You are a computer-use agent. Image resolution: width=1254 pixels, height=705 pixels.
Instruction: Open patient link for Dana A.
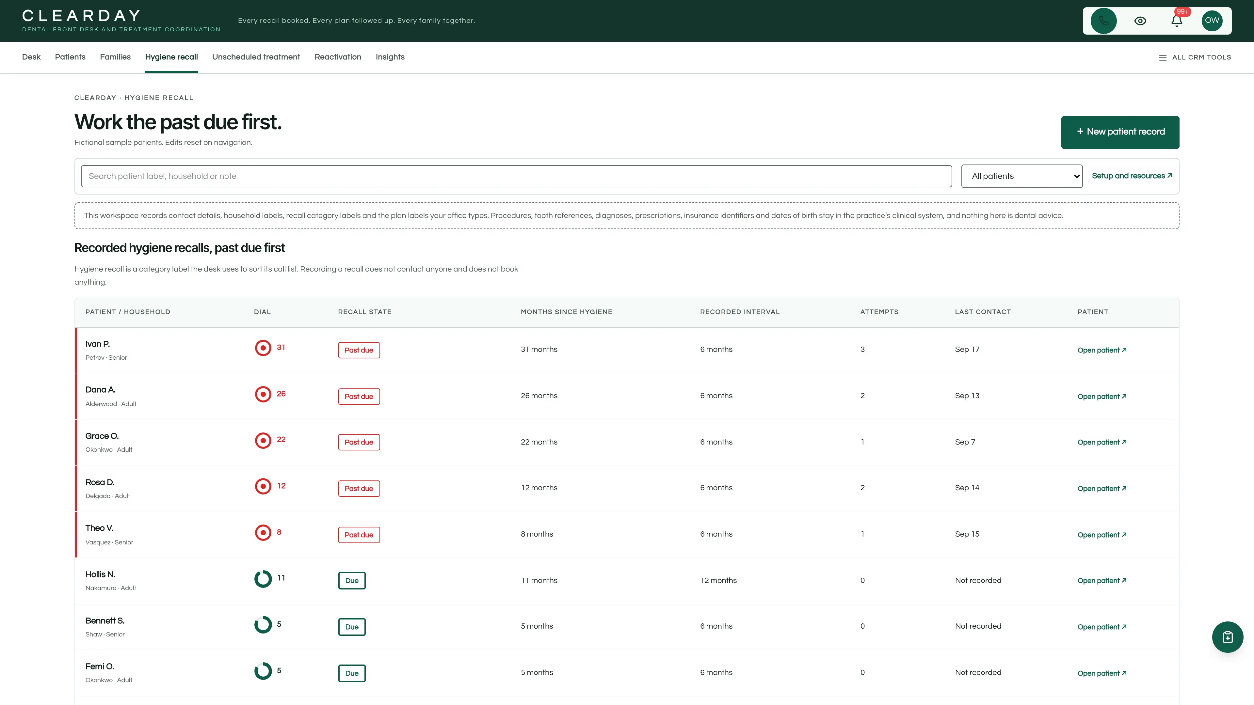pyautogui.click(x=1102, y=397)
